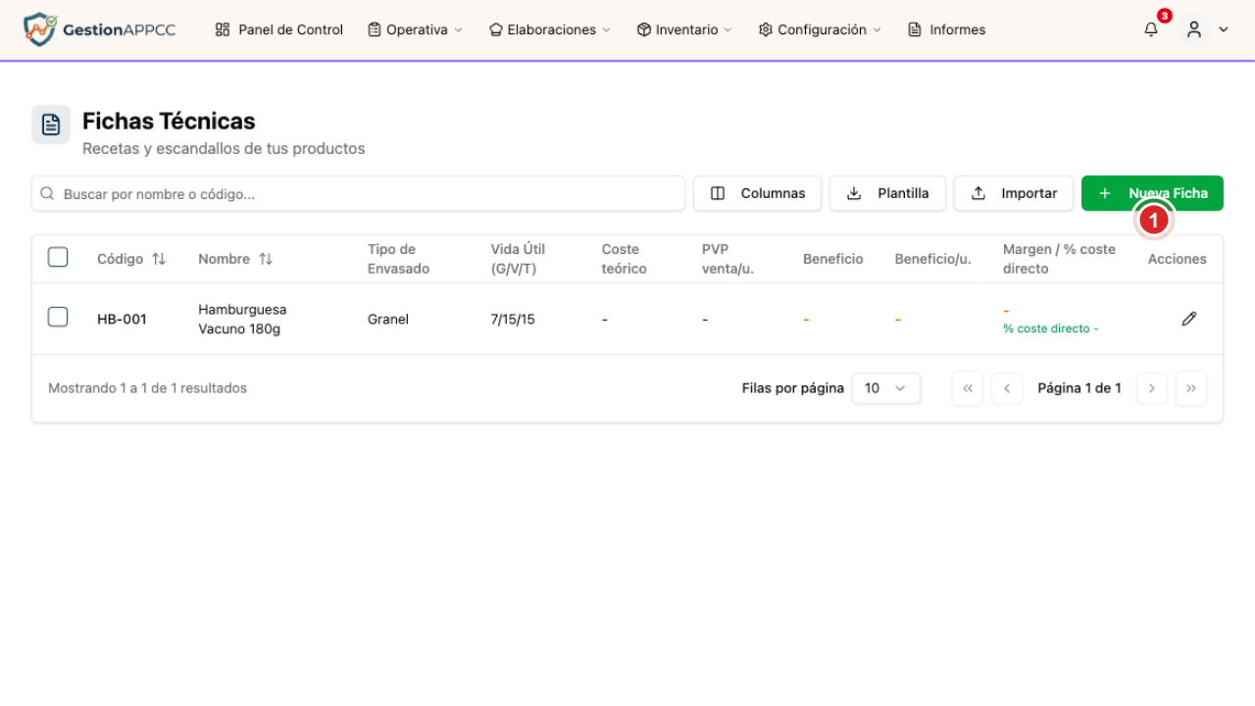Expand the Elaboraciones menu

click(550, 29)
